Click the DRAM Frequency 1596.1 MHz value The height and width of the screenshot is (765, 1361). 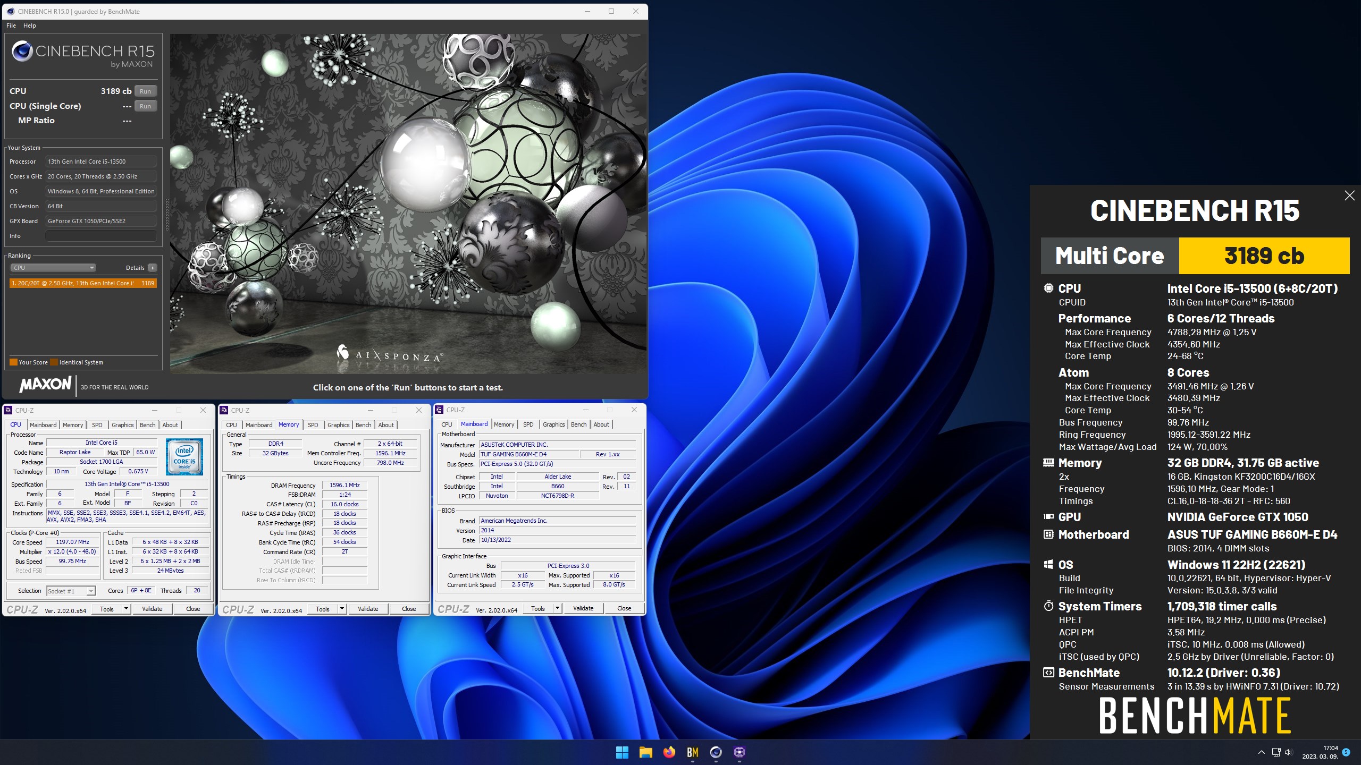point(345,485)
